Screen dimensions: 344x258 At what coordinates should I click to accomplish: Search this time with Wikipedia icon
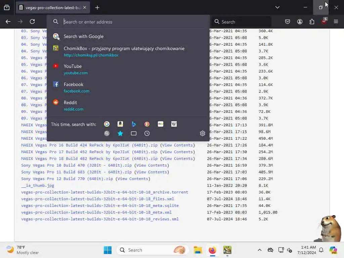click(174, 124)
